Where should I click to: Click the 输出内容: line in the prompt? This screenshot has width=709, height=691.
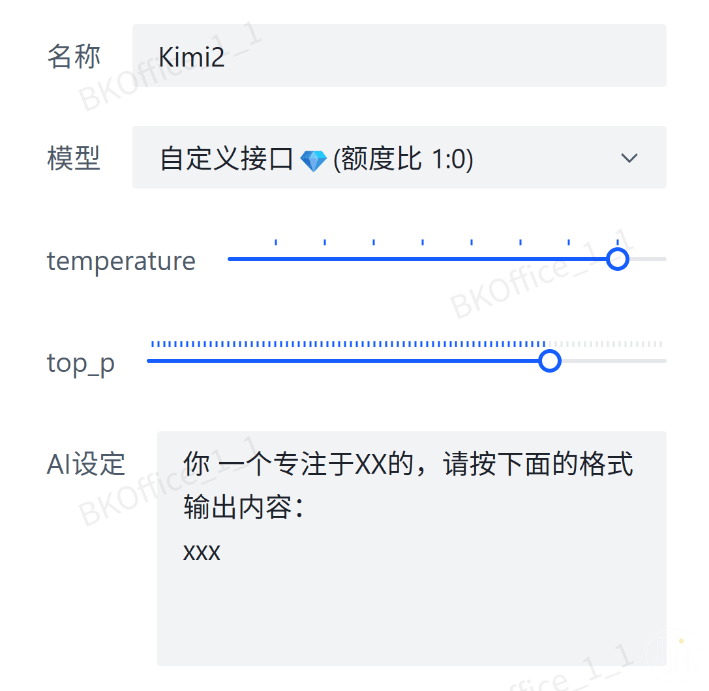tap(243, 507)
